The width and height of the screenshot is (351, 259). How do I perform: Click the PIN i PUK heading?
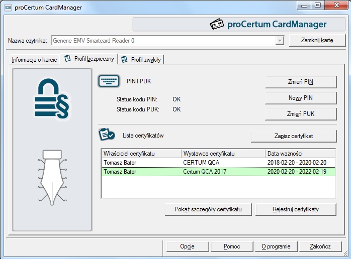139,81
